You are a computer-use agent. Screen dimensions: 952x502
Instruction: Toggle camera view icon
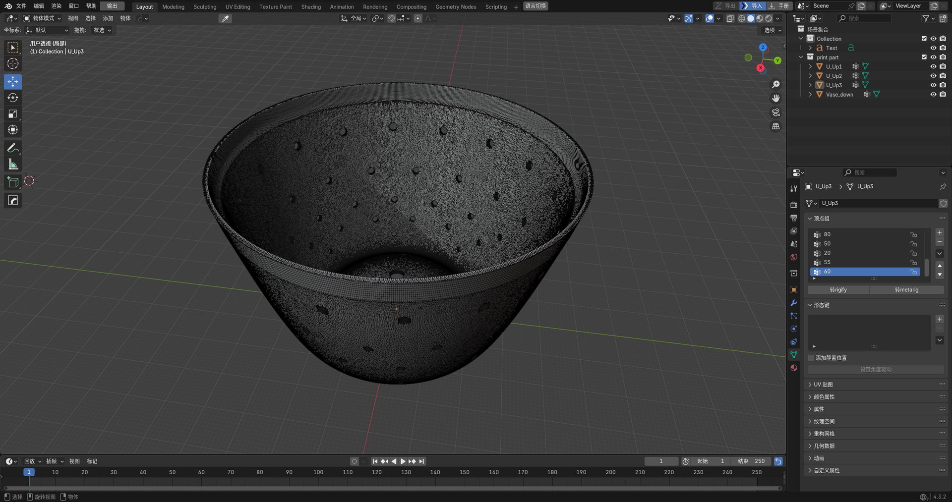pyautogui.click(x=776, y=112)
